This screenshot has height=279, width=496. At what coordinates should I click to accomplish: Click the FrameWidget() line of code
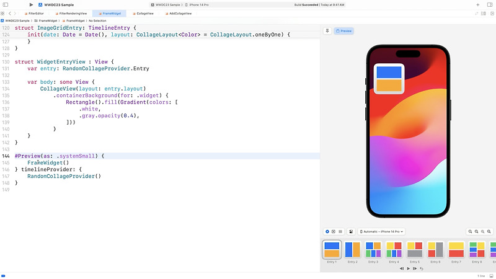48,162
